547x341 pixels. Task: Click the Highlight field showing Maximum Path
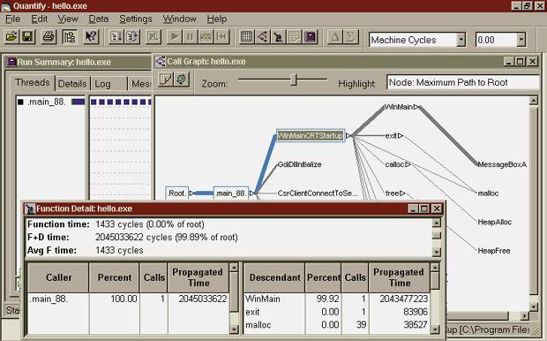click(x=463, y=82)
